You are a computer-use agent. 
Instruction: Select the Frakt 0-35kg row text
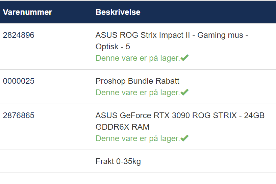coord(118,161)
